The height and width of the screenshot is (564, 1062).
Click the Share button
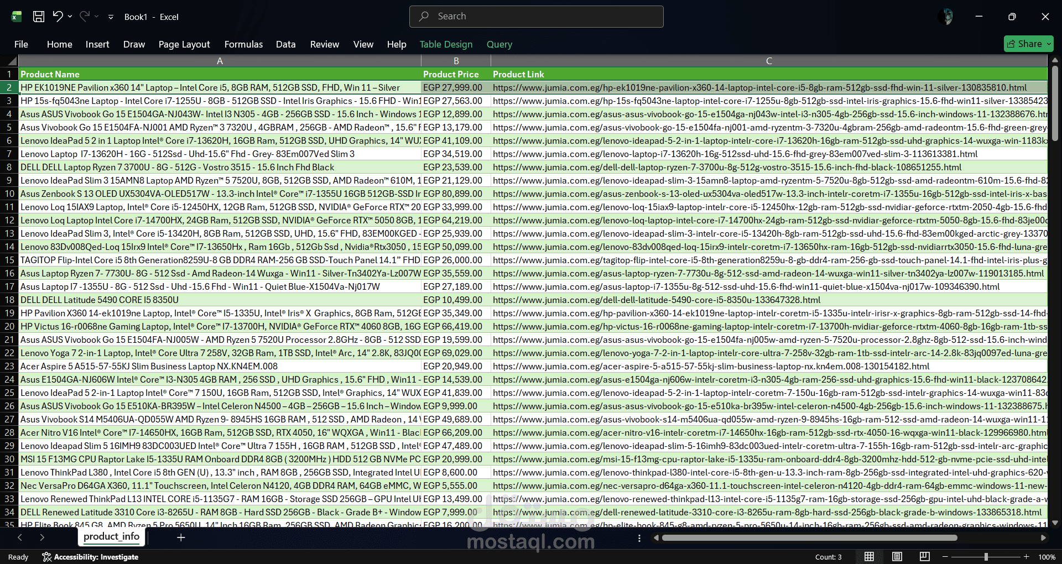click(x=1029, y=44)
